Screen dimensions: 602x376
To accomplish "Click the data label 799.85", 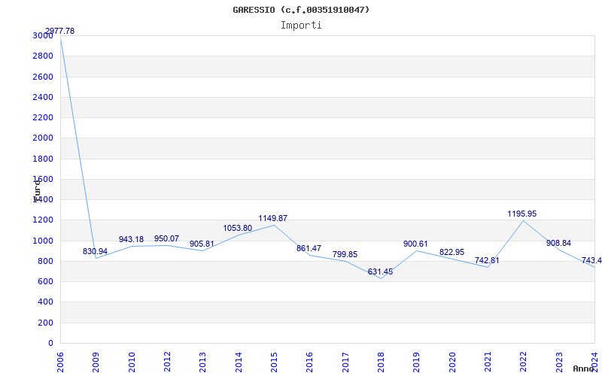I will (345, 254).
